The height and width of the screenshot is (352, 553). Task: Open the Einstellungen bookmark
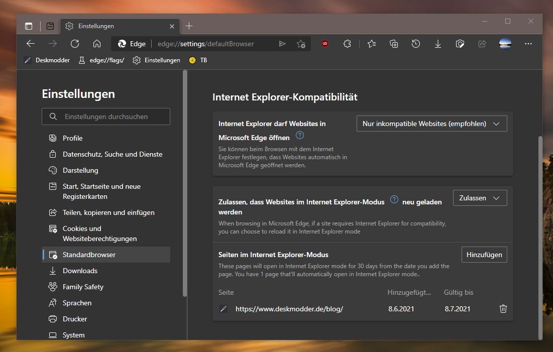[156, 60]
